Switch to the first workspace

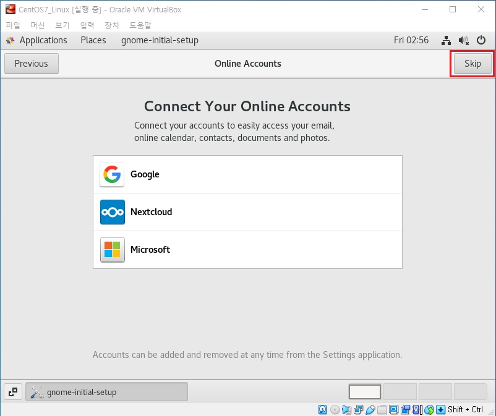coord(365,392)
